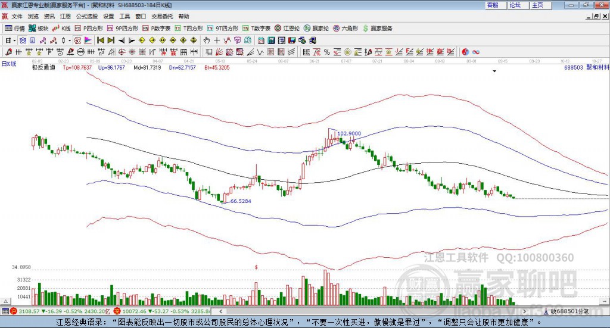Click the 日K线 label
This screenshot has height=328, width=610.
pyautogui.click(x=9, y=64)
